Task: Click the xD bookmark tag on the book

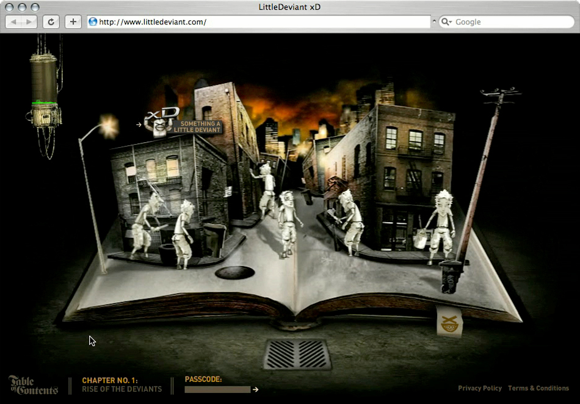Action: coord(449,321)
